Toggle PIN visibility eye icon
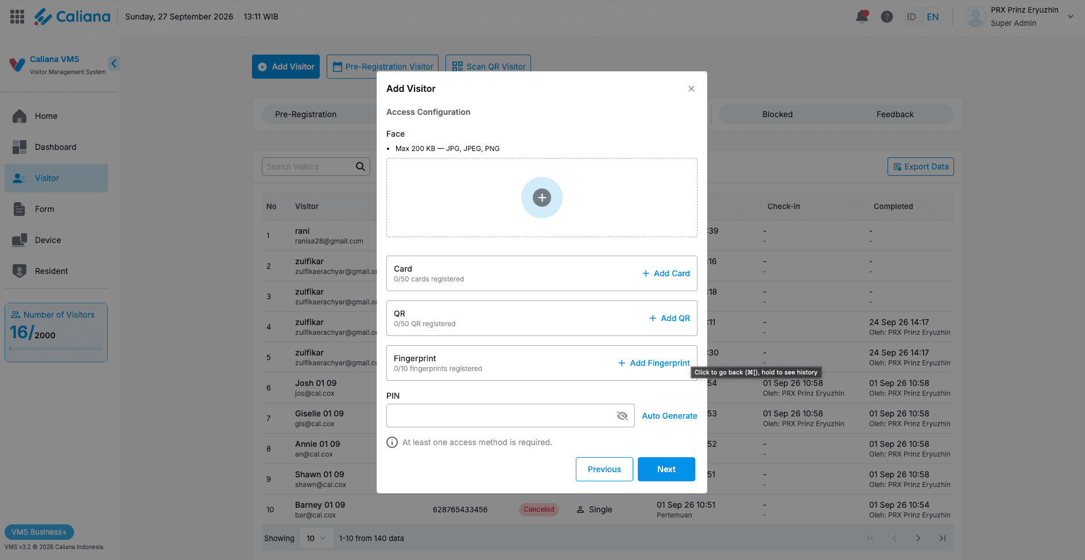 [622, 416]
